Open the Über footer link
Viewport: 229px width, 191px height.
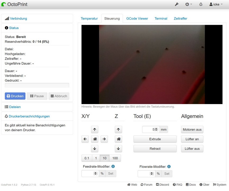coord(204,185)
